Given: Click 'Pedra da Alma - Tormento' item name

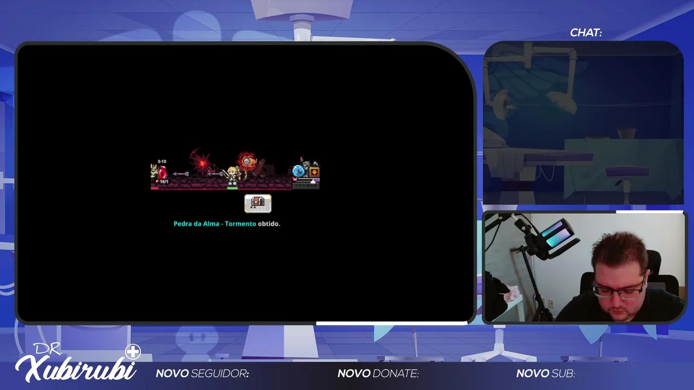Looking at the screenshot, I should tap(215, 224).
